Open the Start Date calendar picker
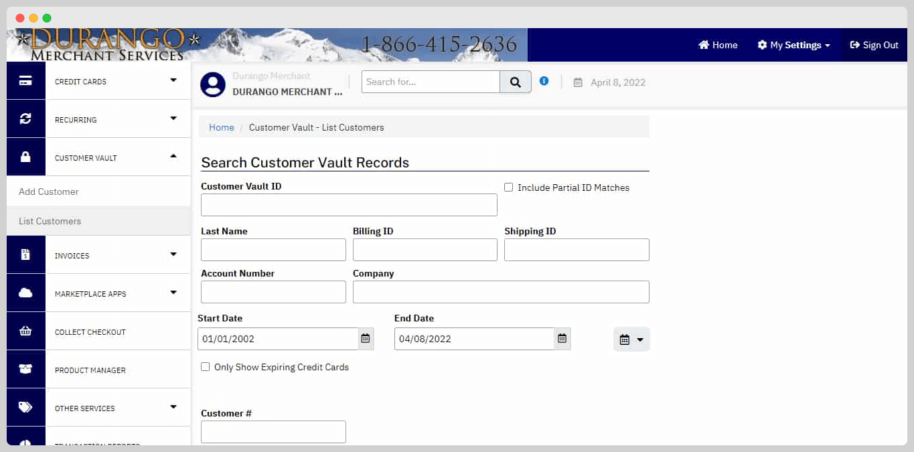Viewport: 914px width, 452px height. (x=366, y=339)
